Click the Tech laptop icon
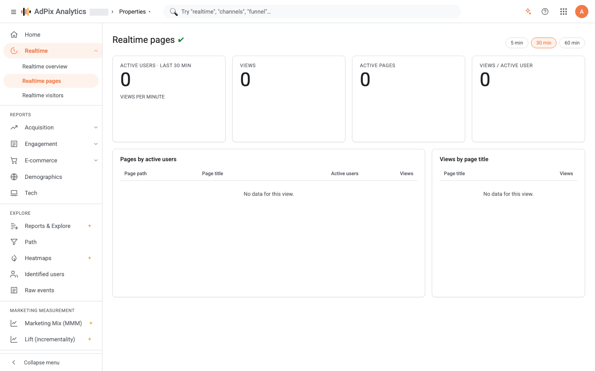This screenshot has height=371, width=595. coord(14,193)
